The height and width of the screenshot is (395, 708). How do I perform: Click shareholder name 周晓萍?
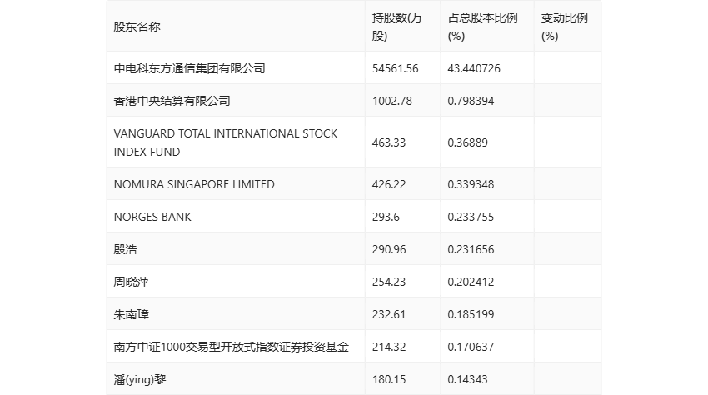[x=131, y=282]
